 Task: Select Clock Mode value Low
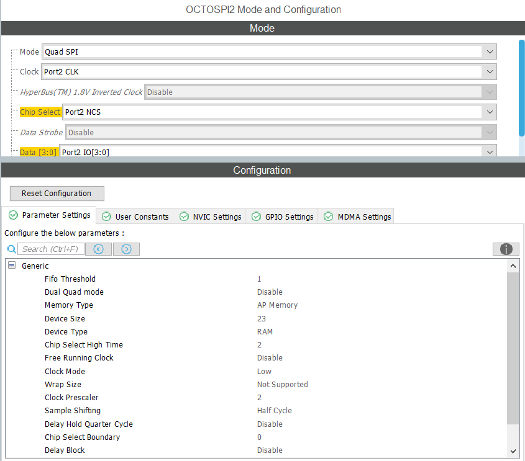[264, 372]
